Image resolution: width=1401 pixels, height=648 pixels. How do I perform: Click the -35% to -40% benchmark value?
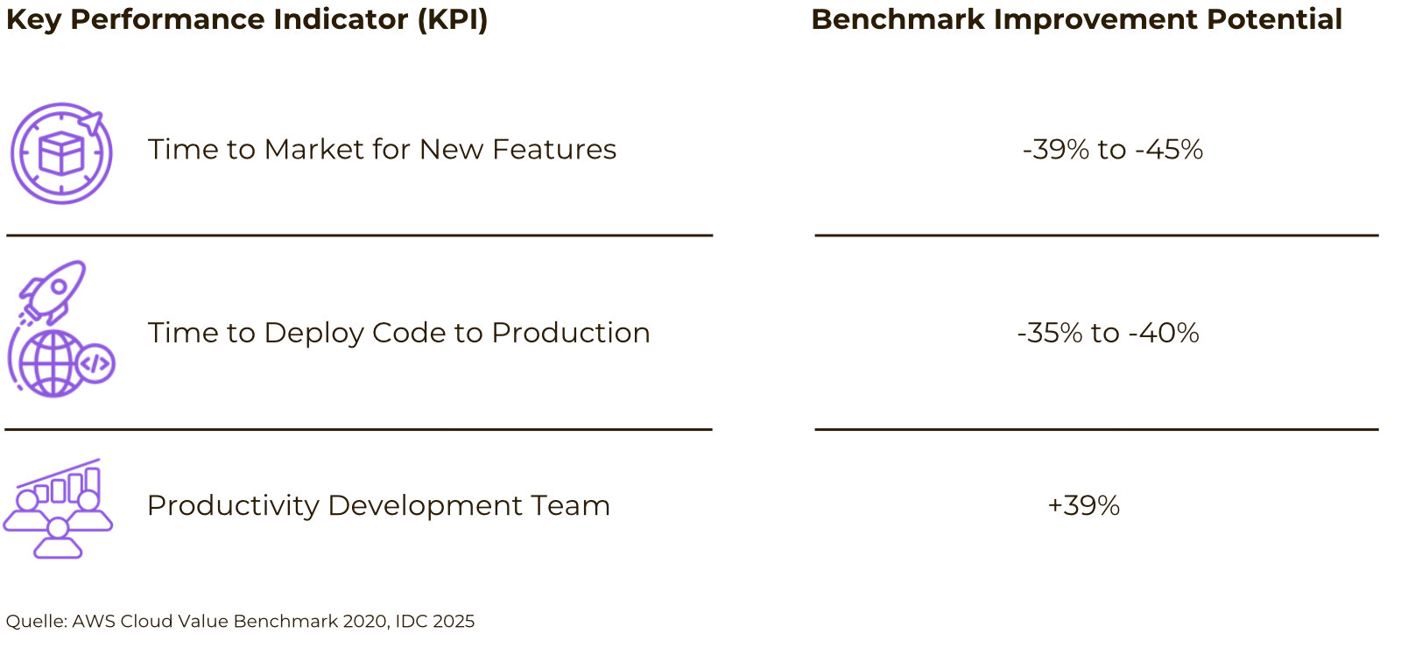coord(1108,333)
